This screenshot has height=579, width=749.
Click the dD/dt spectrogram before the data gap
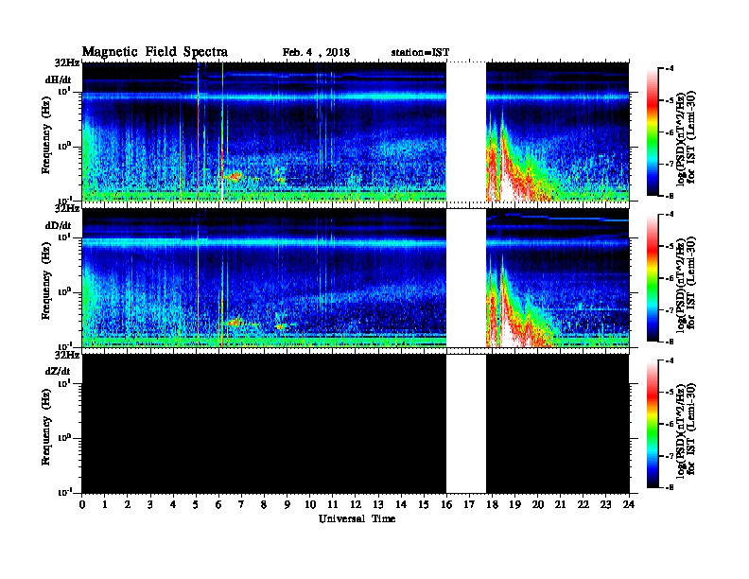pos(264,277)
